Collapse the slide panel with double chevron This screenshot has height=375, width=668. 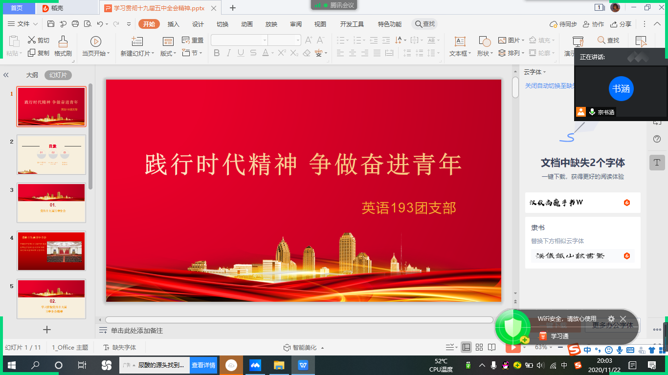6,75
